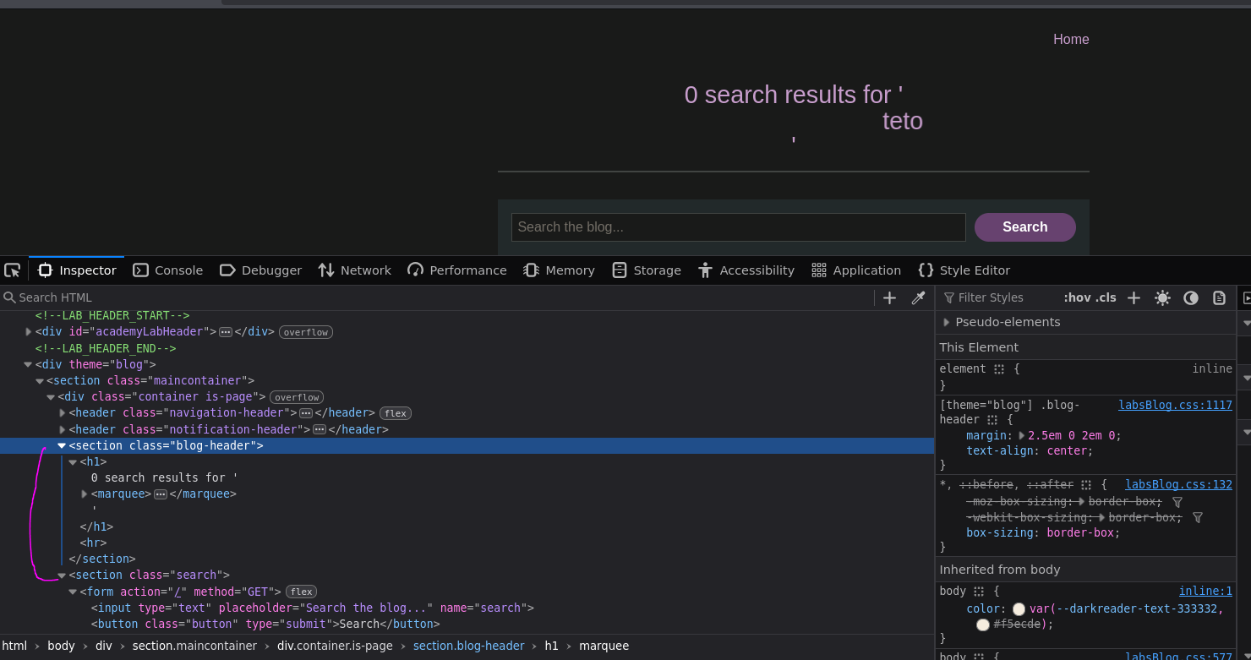Select the hr node in markup
The image size is (1251, 660).
pos(93,543)
